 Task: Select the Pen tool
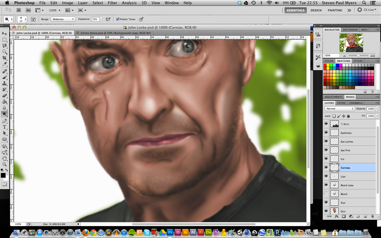pyautogui.click(x=4, y=121)
